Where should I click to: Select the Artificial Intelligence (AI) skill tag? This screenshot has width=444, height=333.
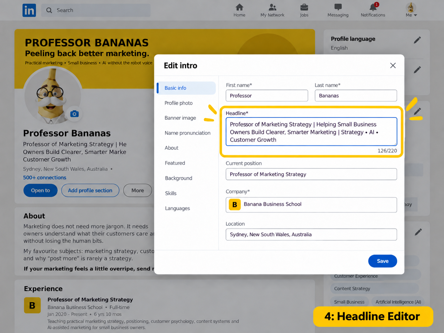coord(398,302)
